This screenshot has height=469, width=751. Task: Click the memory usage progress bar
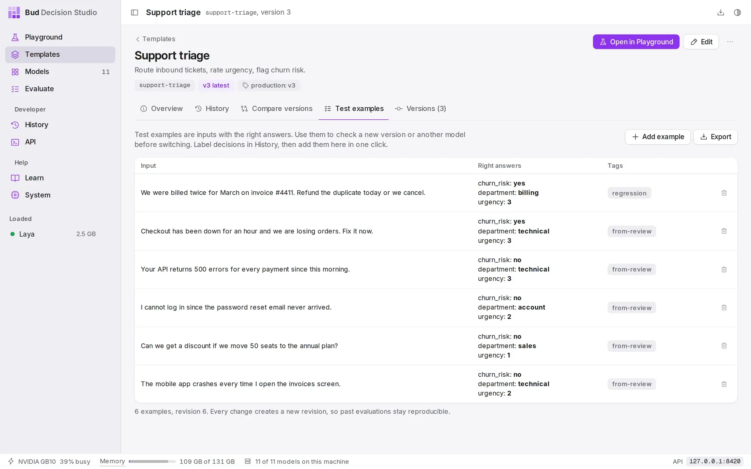pyautogui.click(x=152, y=461)
